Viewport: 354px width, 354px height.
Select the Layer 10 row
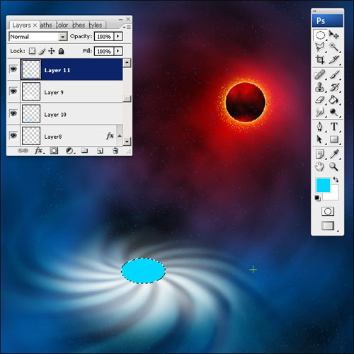65,113
